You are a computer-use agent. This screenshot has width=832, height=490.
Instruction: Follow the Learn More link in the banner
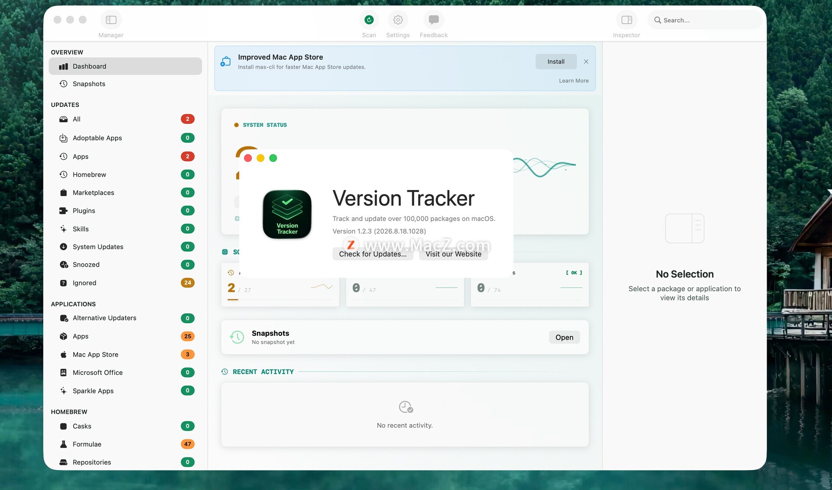(x=574, y=81)
